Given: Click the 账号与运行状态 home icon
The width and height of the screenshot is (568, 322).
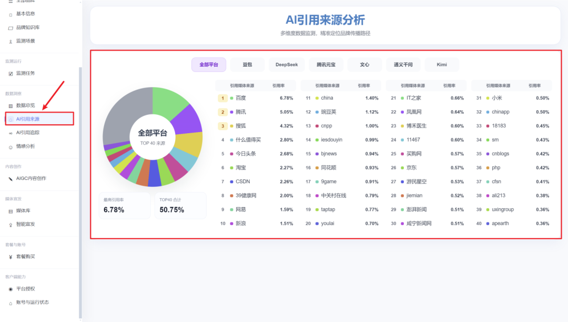Looking at the screenshot, I should pyautogui.click(x=11, y=303).
